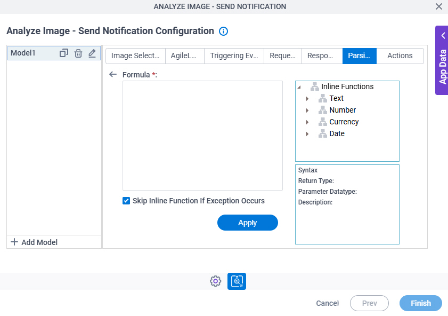
Task: Click the Inline Functions hierarchy icon
Action: pyautogui.click(x=315, y=86)
